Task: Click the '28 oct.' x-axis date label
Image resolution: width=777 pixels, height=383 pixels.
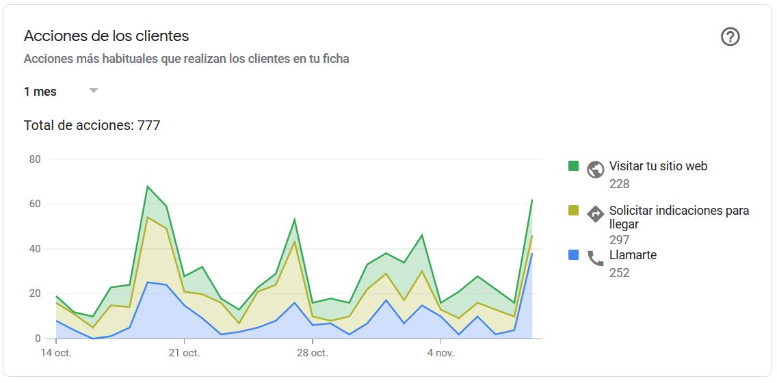Action: (312, 353)
